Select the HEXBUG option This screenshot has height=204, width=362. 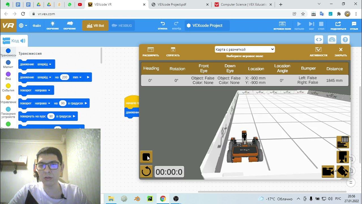click(x=122, y=25)
